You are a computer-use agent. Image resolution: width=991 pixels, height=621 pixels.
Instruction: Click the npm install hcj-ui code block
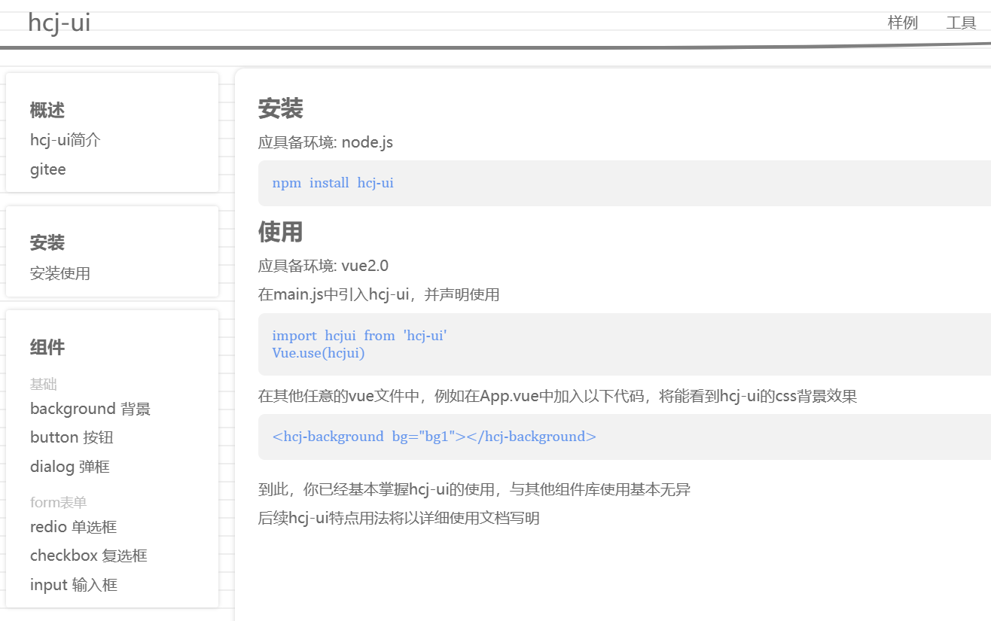(624, 183)
